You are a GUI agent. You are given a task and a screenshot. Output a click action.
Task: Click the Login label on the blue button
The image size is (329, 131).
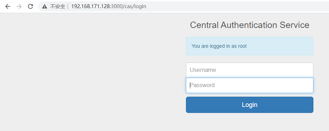pos(249,105)
